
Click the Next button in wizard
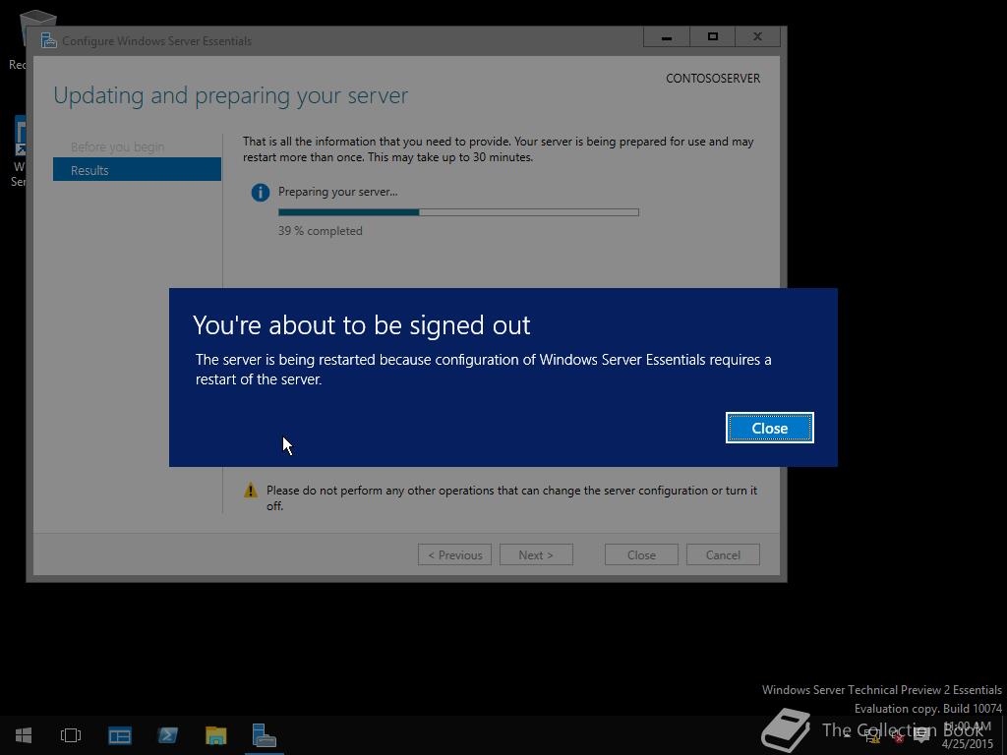tap(536, 554)
